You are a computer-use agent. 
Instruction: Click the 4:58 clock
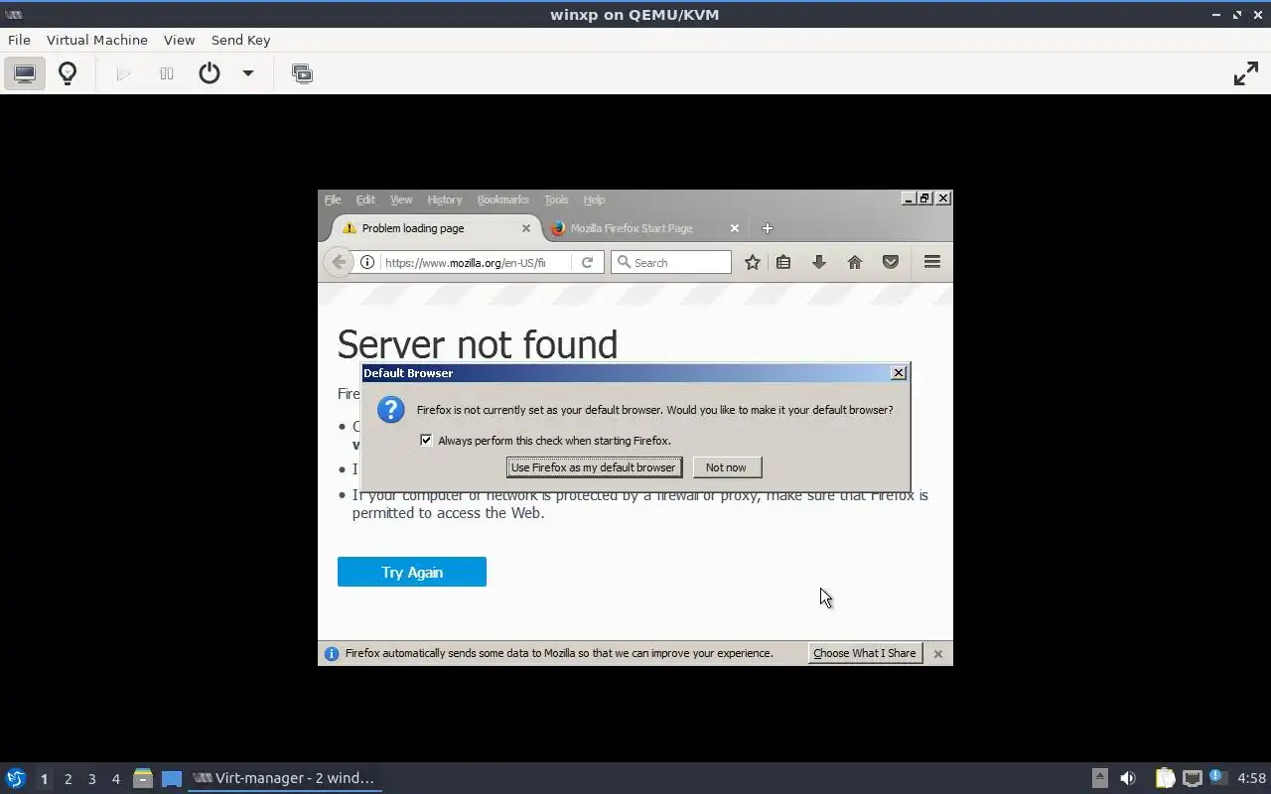pos(1251,778)
